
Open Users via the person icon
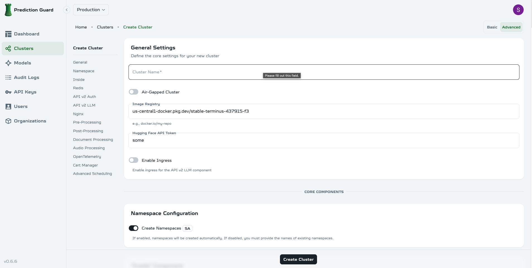[8, 107]
